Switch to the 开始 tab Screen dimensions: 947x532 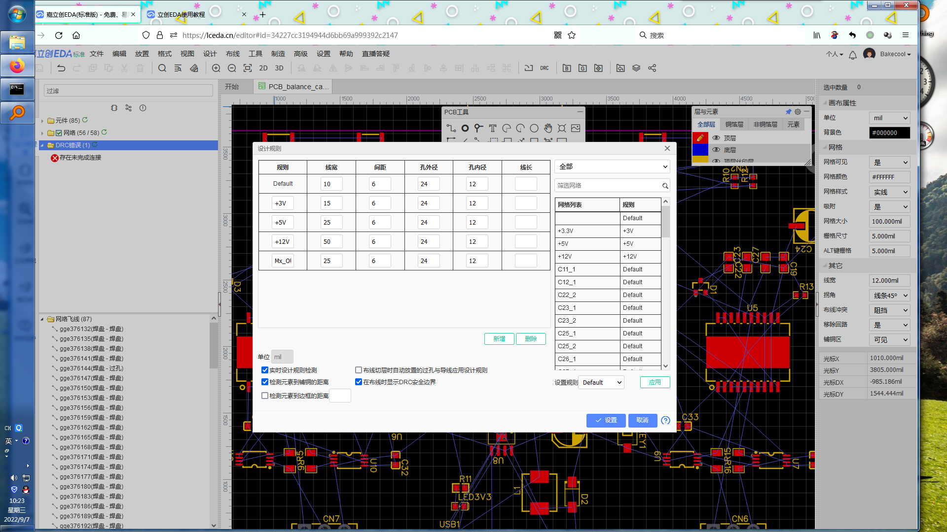point(232,87)
